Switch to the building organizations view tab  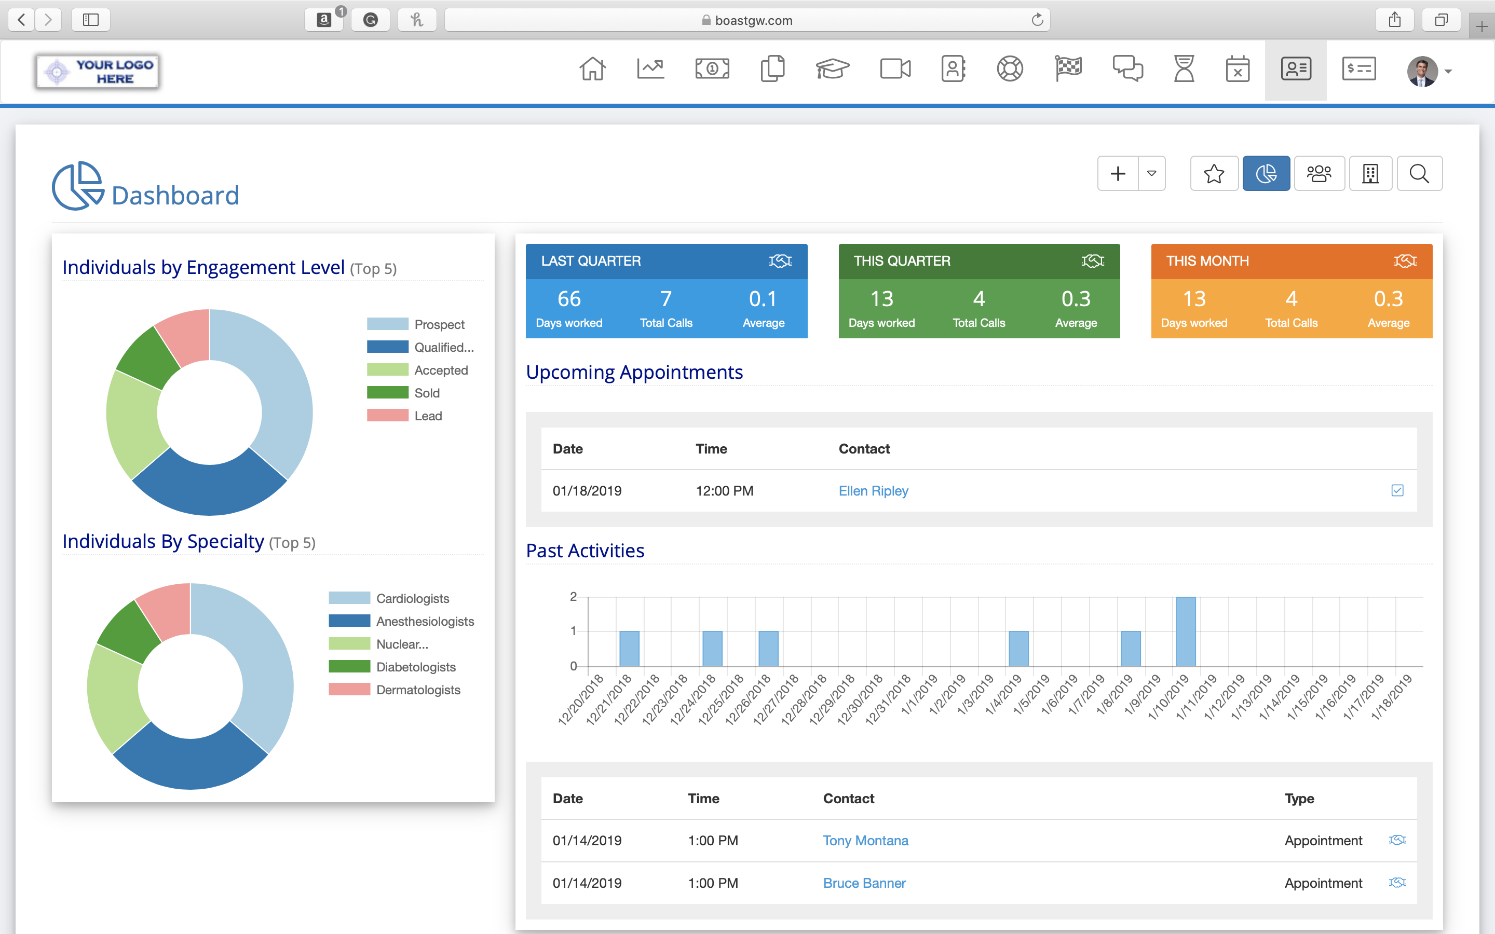coord(1370,174)
